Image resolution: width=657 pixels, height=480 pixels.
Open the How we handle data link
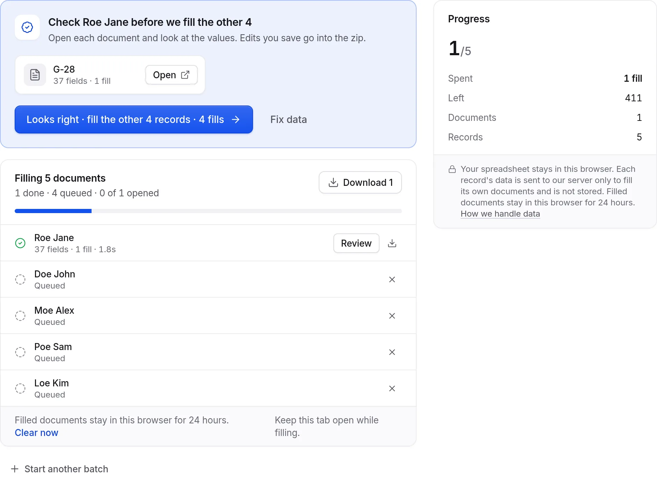(500, 214)
